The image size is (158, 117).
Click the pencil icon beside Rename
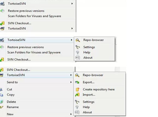tap(2, 107)
